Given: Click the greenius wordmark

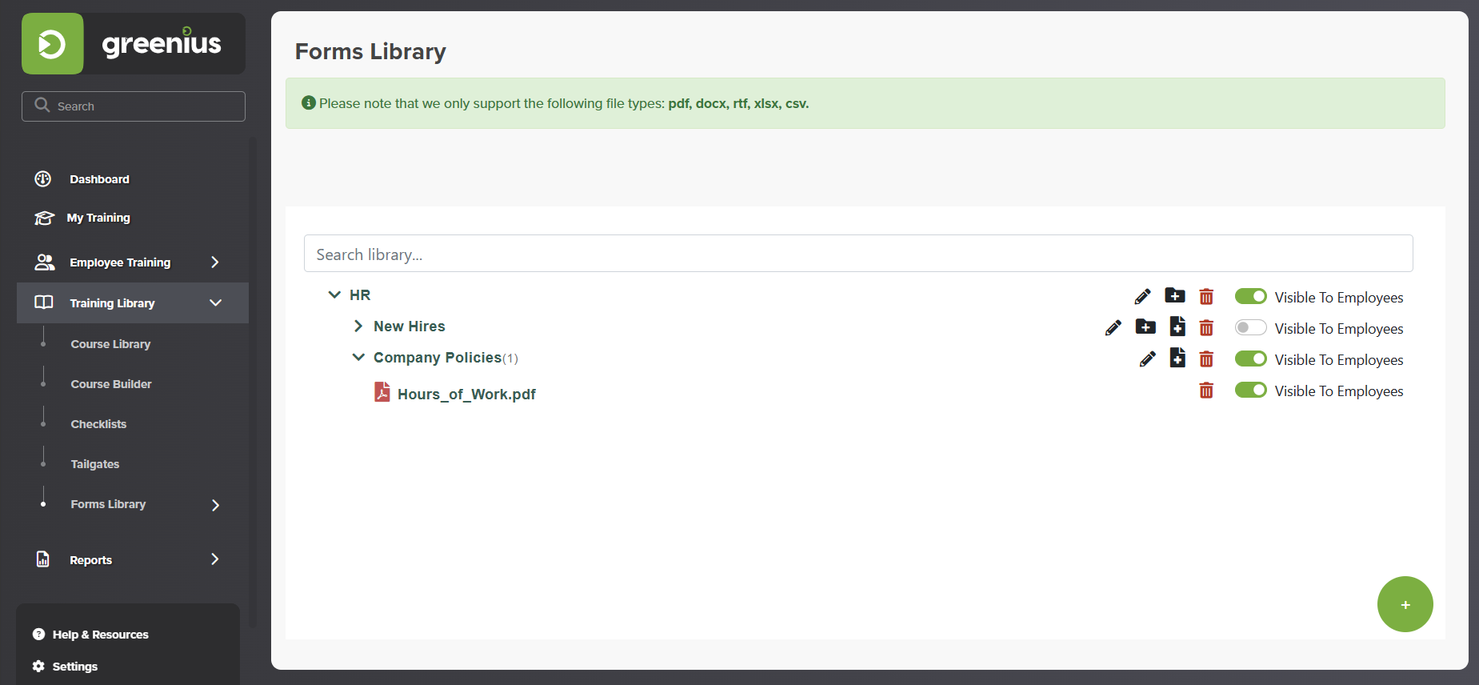Looking at the screenshot, I should 162,42.
